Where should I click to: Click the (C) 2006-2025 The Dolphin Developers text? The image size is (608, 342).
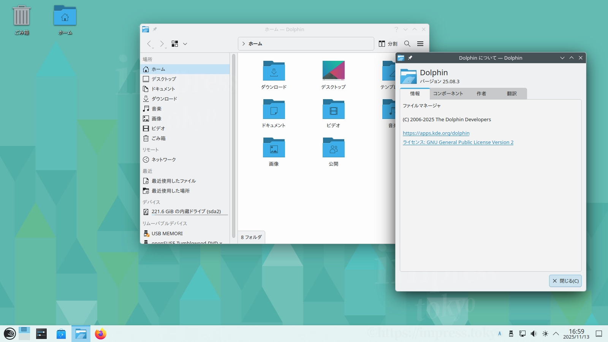447,119
